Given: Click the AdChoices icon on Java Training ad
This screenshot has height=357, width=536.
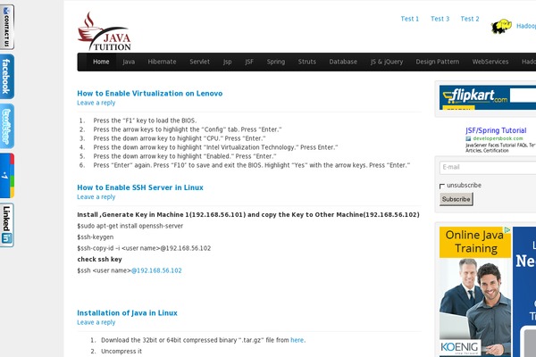Looking at the screenshot, I should pyautogui.click(x=507, y=230).
